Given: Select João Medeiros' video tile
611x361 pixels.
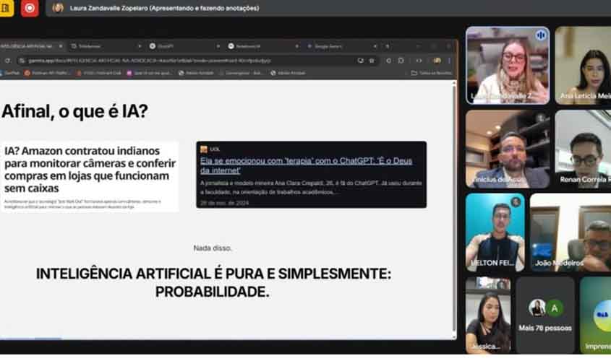Looking at the screenshot, I should [x=570, y=232].
